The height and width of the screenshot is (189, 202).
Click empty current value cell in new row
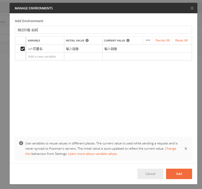(147, 57)
